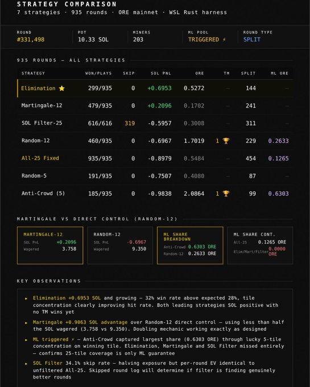Image resolution: width=310 pixels, height=387 pixels.
Task: Click Anti-Crowd PnL value -0.9838
Action: click(x=160, y=193)
